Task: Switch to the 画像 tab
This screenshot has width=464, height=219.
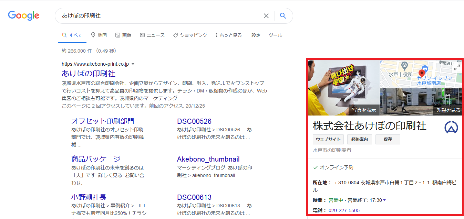Action: click(123, 35)
